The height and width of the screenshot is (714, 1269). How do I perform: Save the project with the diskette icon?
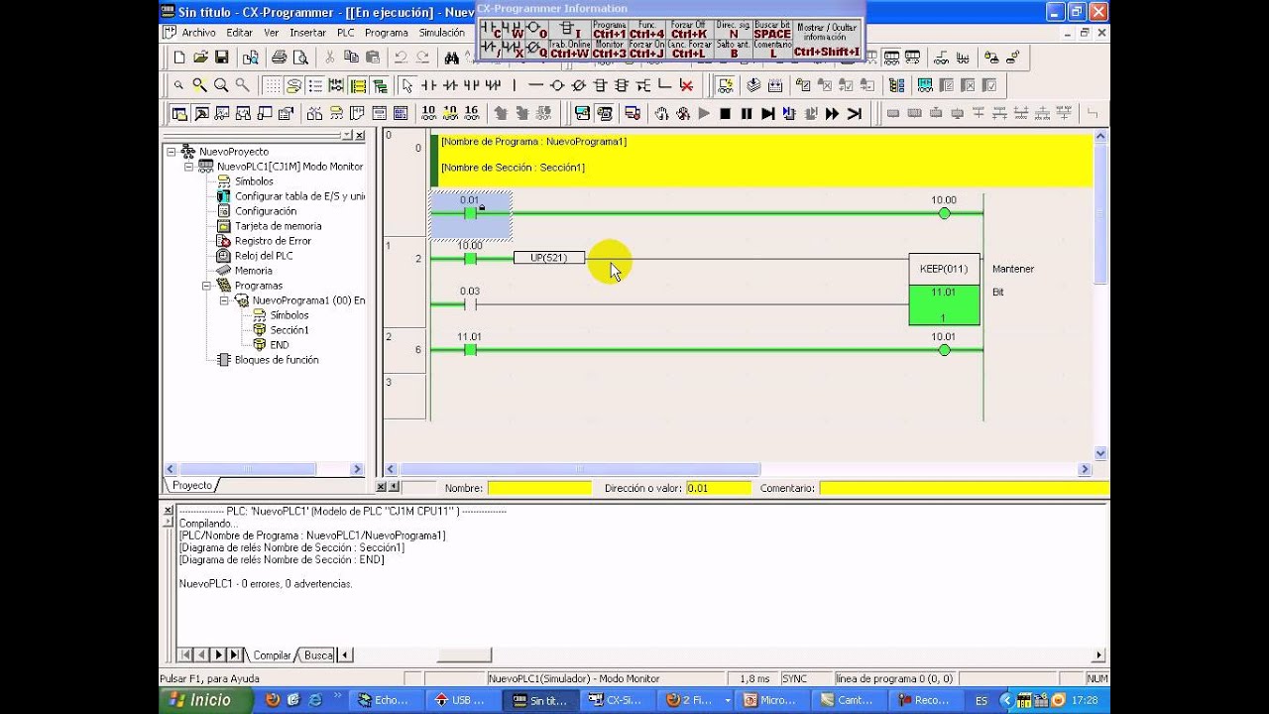click(221, 58)
